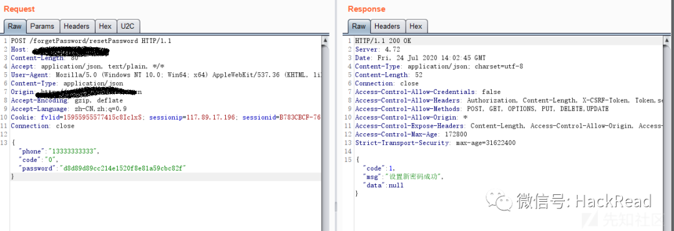Click the Request panel title
Image resolution: width=674 pixels, height=231 pixels.
19,9
